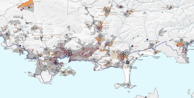Click the L'Ayguade place label

140,60
